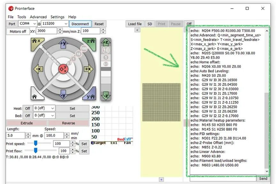
Task: Open the Settings menu
Action: 57,17
